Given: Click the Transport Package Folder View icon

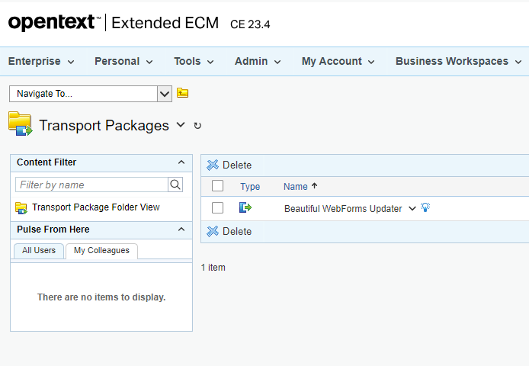Looking at the screenshot, I should (x=21, y=207).
